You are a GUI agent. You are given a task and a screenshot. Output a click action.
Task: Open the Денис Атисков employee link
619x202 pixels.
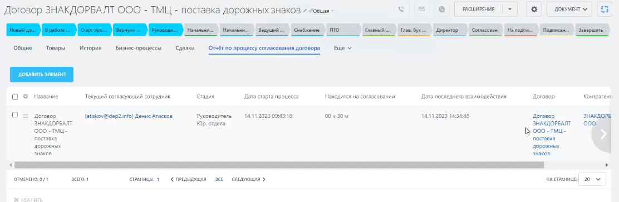point(129,116)
